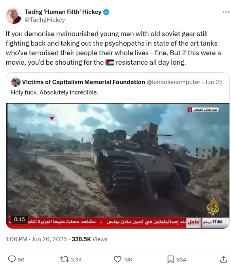This screenshot has height=271, width=231.
Task: Click the blue verified badge icon
Action: [x=106, y=12]
